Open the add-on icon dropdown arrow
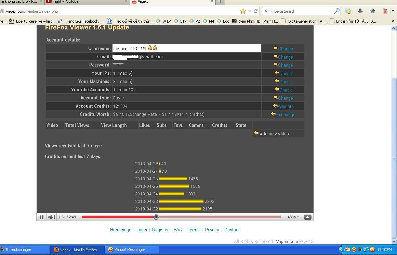The height and width of the screenshot is (255, 397). 393,11
